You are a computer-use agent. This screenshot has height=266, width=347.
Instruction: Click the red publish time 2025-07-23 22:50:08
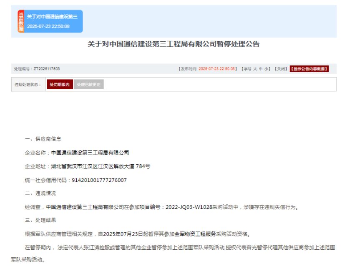tap(216, 69)
